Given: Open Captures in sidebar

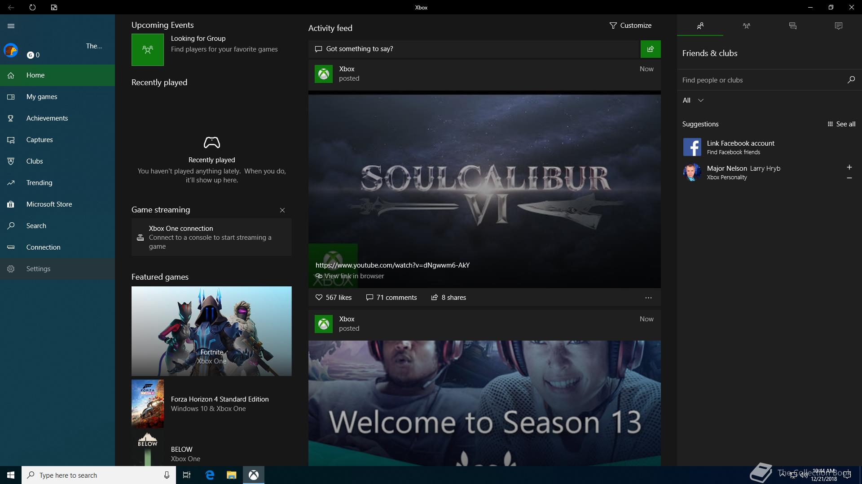Looking at the screenshot, I should click(x=57, y=140).
